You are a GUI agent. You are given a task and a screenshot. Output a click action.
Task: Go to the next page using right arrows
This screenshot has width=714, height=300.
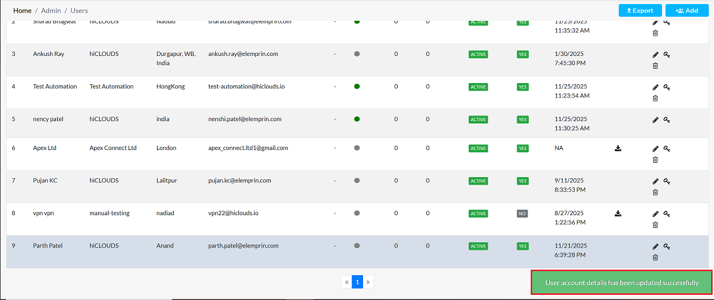(368, 282)
